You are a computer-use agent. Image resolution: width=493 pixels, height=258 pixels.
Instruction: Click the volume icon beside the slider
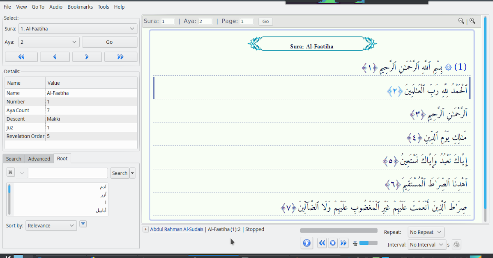[355, 243]
